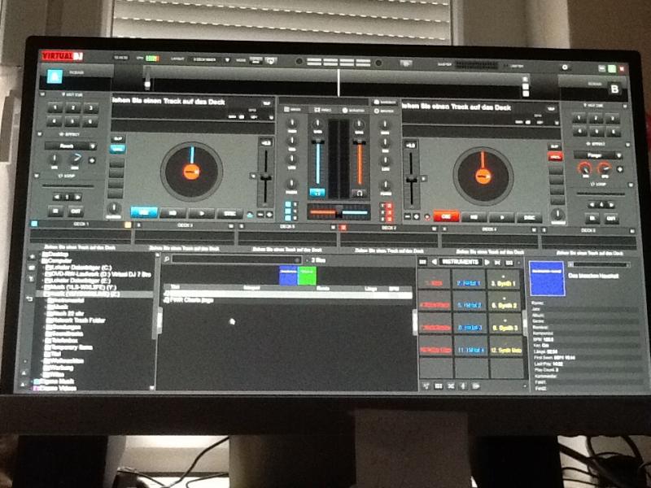
Task: Toggle right channel headphone cue button
Action: coord(360,193)
